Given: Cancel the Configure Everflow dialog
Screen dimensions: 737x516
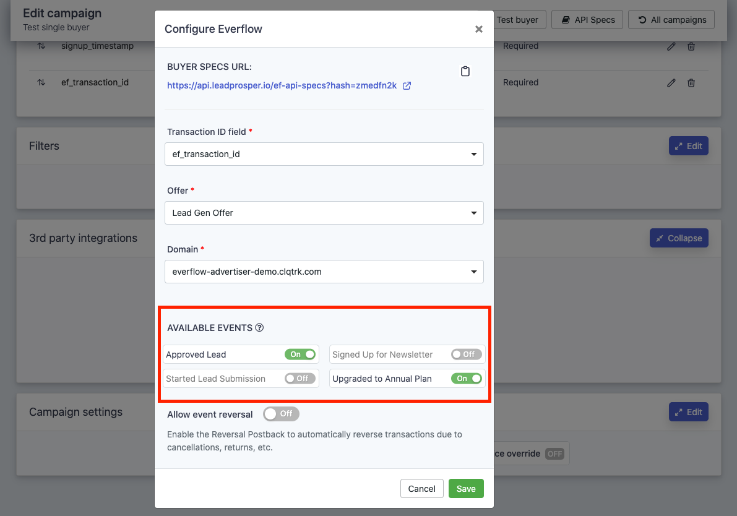Looking at the screenshot, I should pos(422,489).
